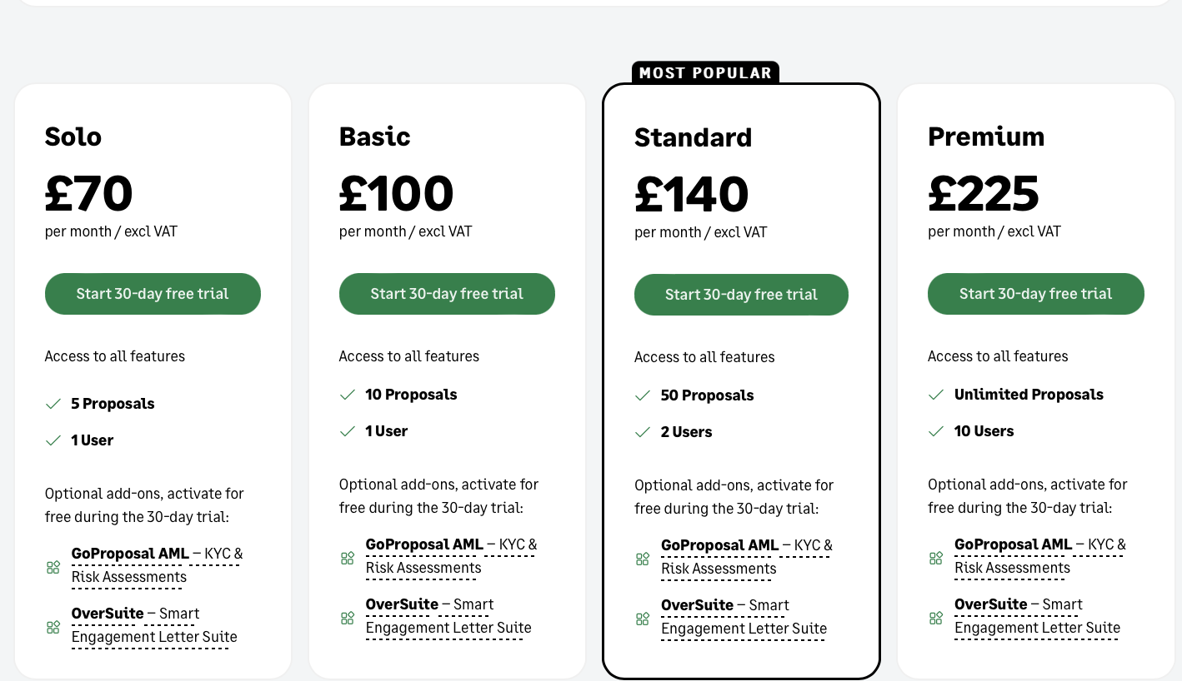Open GoProposal AML link in Standard plan

click(x=719, y=545)
